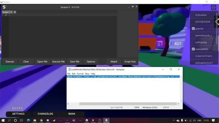Click the Roblox menu circle icon
Image resolution: width=219 pixels, height=123 pixels.
(x=214, y=8)
